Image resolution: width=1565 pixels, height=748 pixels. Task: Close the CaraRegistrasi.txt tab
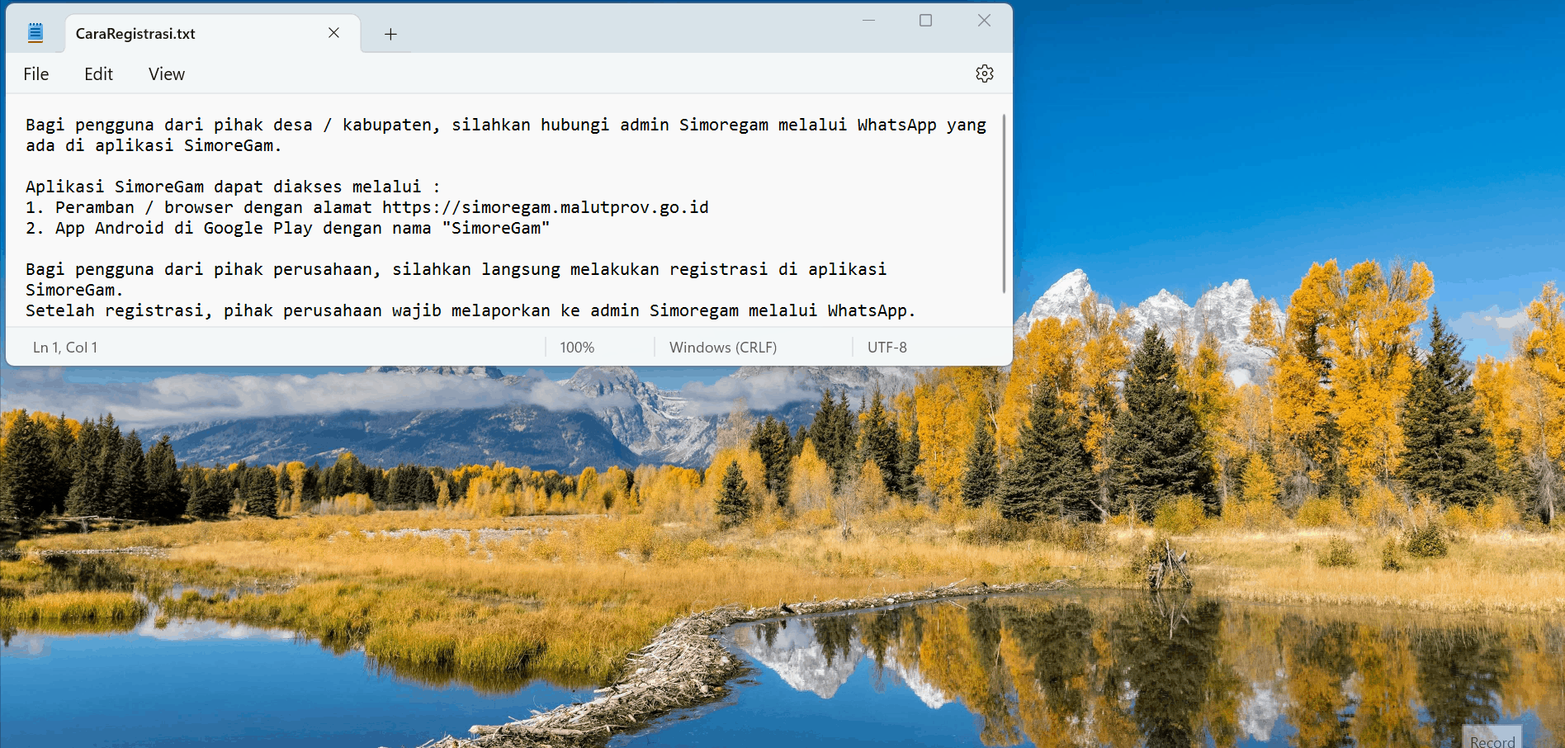click(x=333, y=33)
